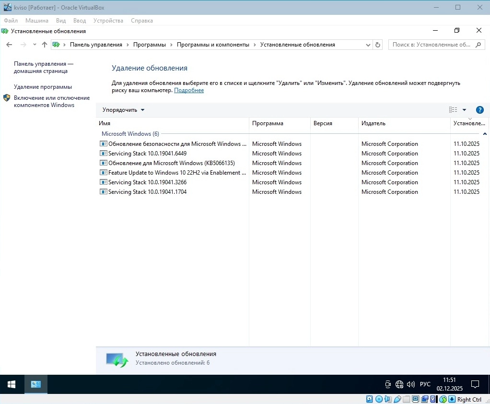Open the Устройства menu in VirtualBox
The width and height of the screenshot is (490, 404).
[108, 21]
